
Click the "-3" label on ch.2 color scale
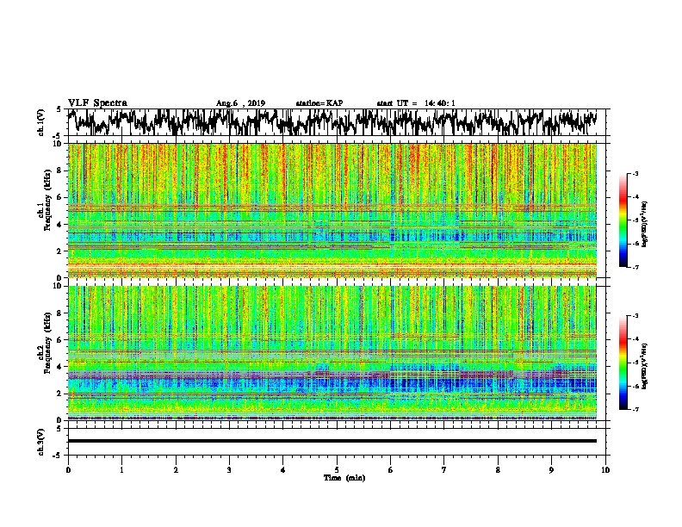(635, 316)
